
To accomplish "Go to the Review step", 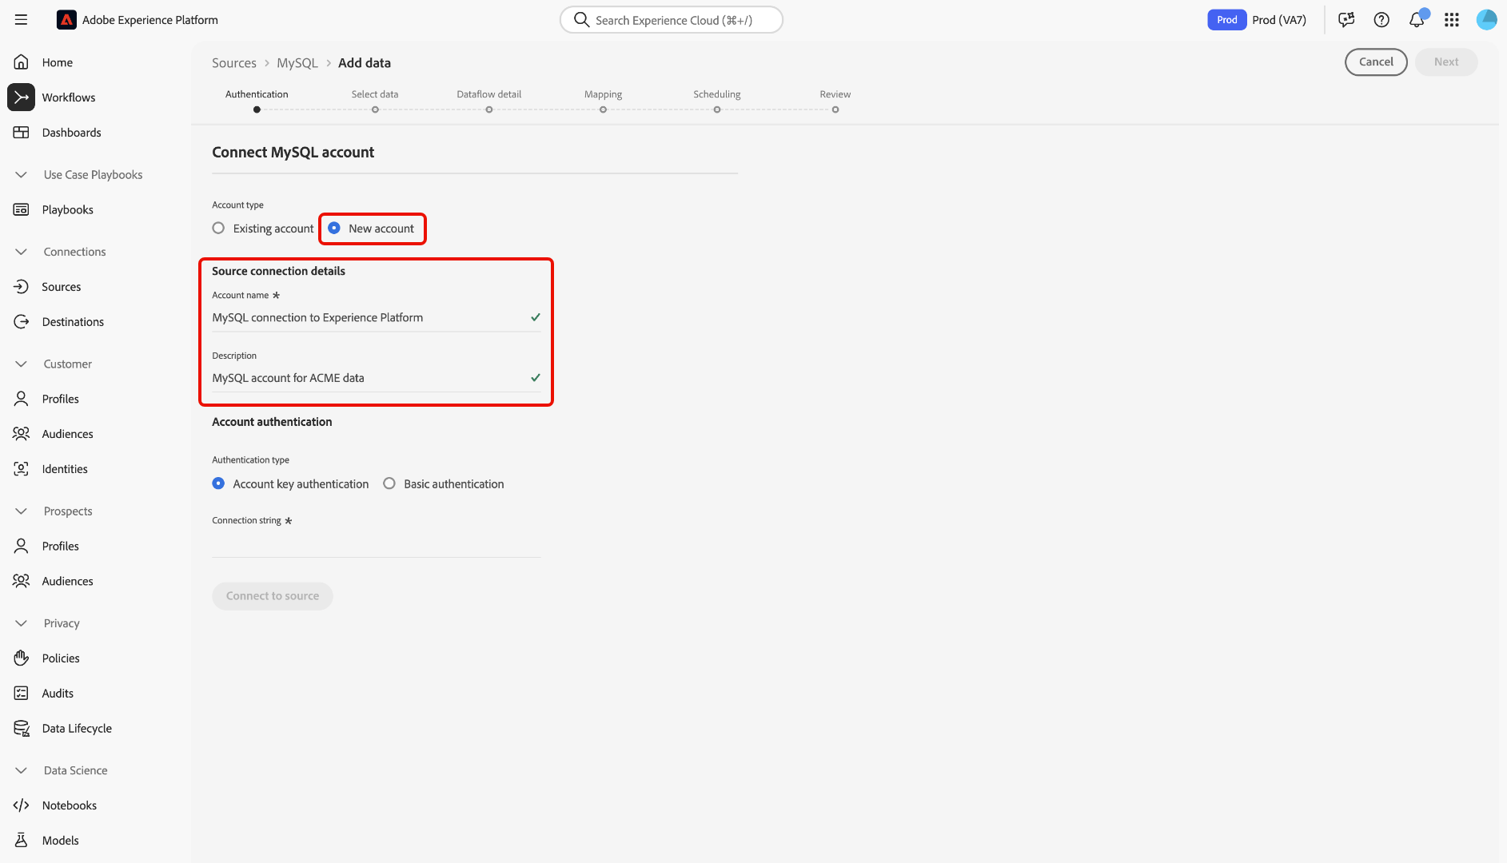I will coord(835,101).
